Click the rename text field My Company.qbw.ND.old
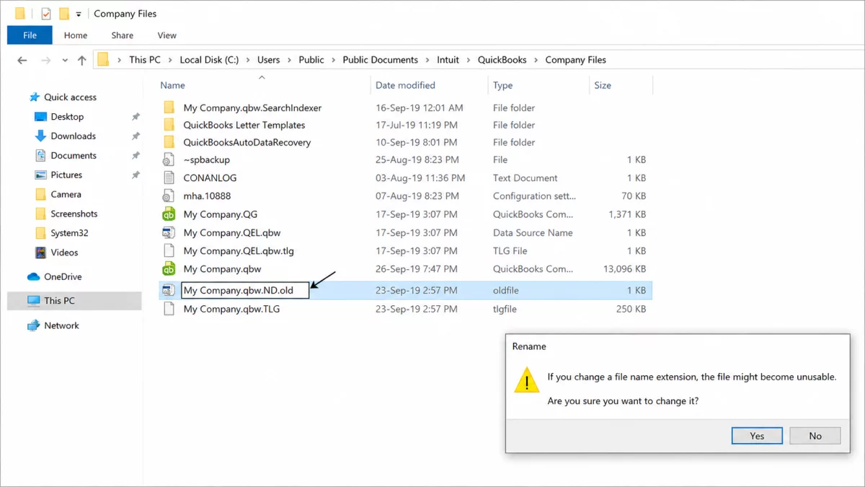This screenshot has height=487, width=865. (x=244, y=290)
